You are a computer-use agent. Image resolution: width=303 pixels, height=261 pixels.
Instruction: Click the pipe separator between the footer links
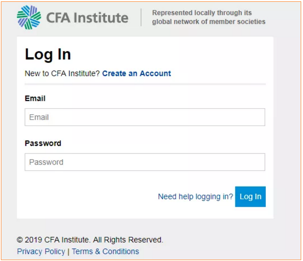pos(68,251)
